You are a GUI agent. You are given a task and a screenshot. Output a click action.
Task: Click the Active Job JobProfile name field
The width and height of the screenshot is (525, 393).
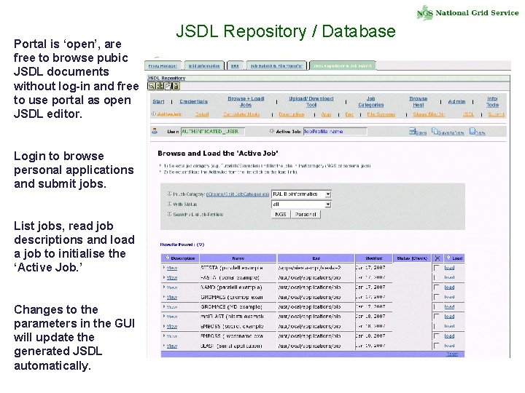(335, 131)
